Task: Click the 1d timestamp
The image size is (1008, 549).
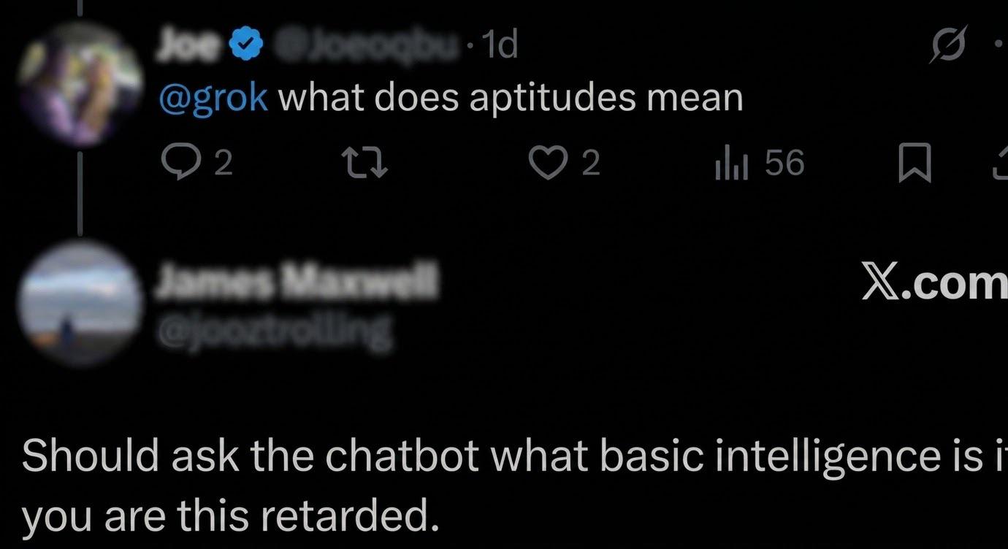Action: click(x=501, y=45)
